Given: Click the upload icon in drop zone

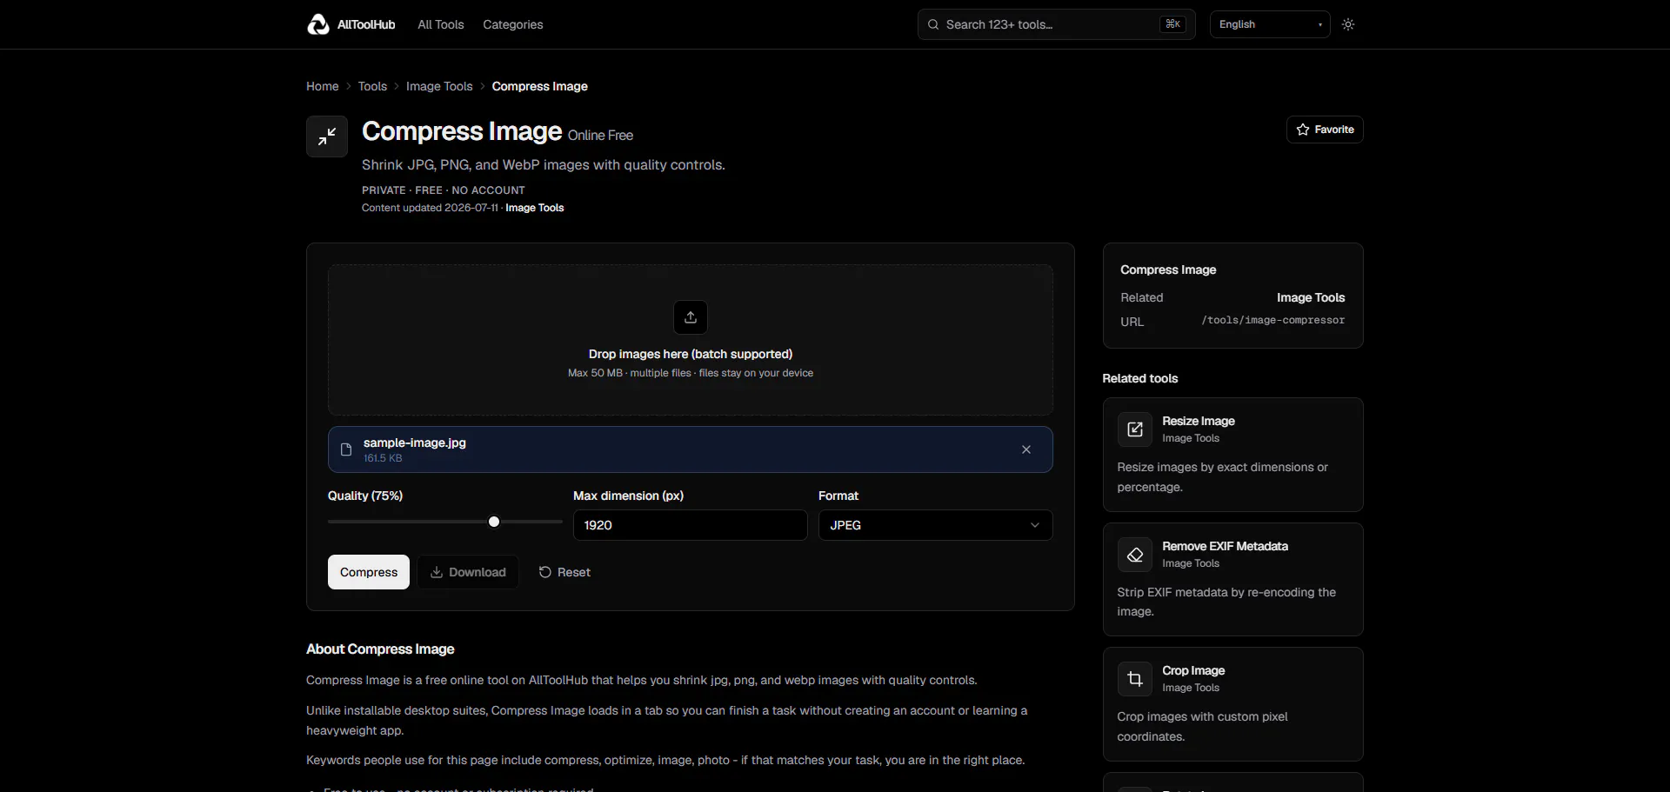Looking at the screenshot, I should [x=691, y=317].
